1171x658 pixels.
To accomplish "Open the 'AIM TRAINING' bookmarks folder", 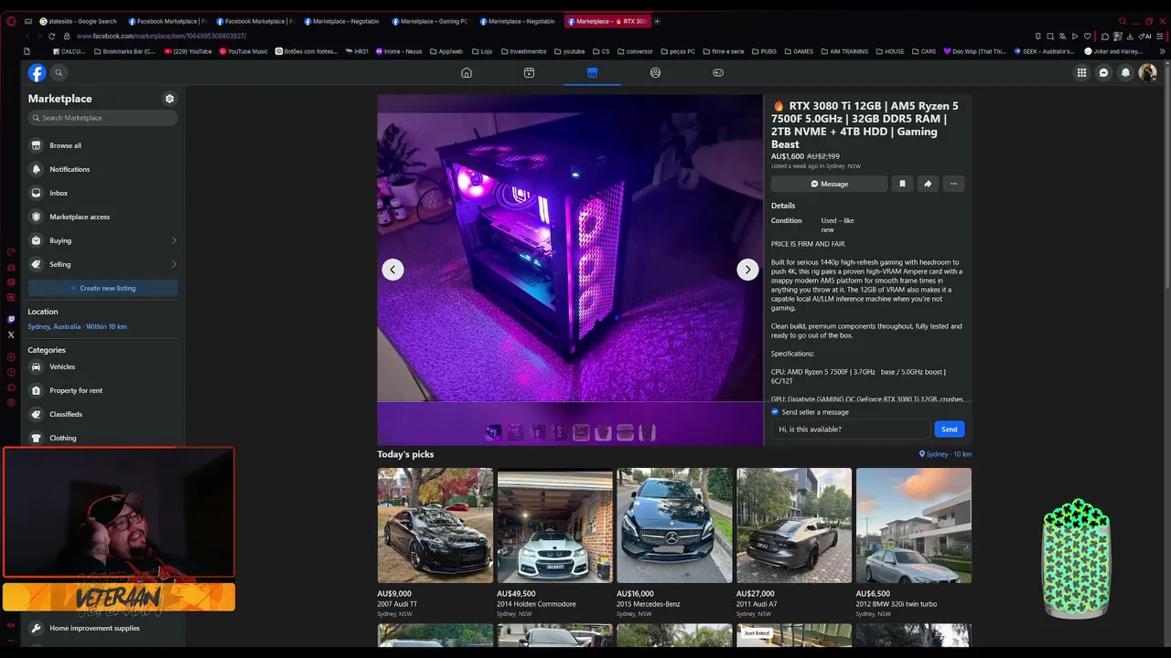I will [x=843, y=51].
